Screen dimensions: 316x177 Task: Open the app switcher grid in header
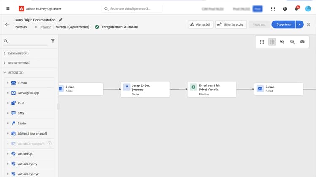coord(273,8)
